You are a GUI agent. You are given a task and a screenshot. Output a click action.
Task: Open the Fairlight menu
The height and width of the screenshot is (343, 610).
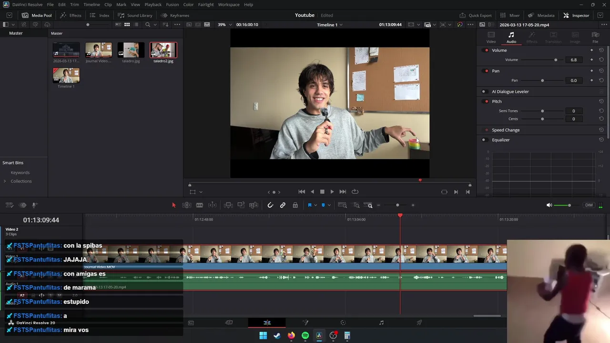(206, 4)
